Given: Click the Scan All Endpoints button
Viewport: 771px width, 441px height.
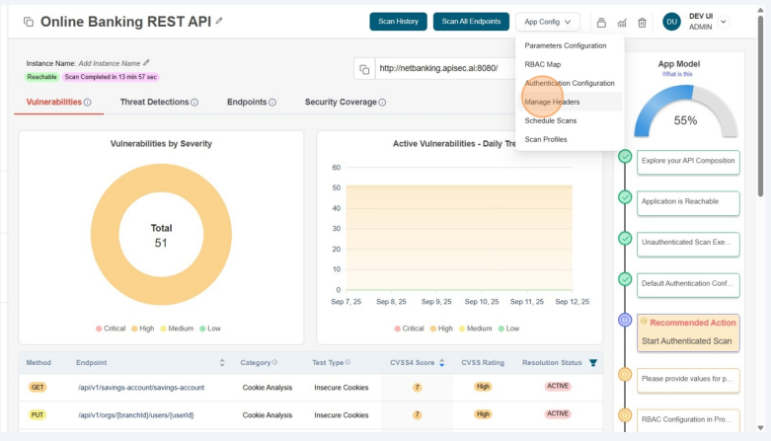Looking at the screenshot, I should [471, 22].
